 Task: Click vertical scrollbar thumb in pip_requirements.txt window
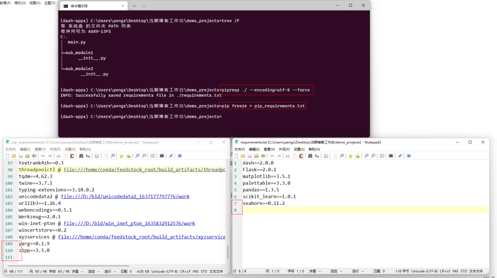pyautogui.click(x=228, y=252)
